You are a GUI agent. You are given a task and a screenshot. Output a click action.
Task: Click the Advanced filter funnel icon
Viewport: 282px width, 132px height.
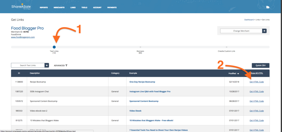pos(66,65)
